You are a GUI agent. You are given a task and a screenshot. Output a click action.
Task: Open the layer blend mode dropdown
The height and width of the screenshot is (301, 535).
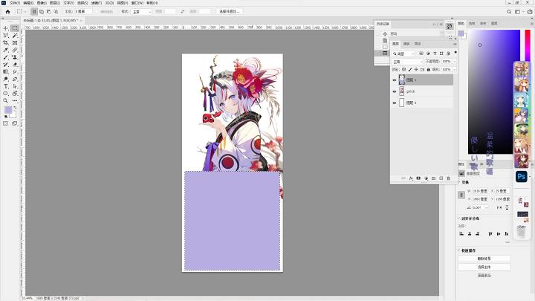tap(407, 62)
